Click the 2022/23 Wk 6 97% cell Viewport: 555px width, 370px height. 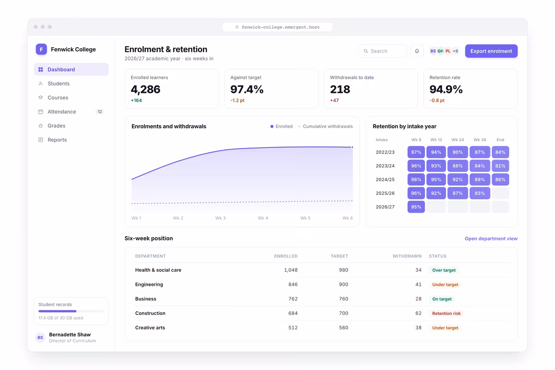click(416, 152)
